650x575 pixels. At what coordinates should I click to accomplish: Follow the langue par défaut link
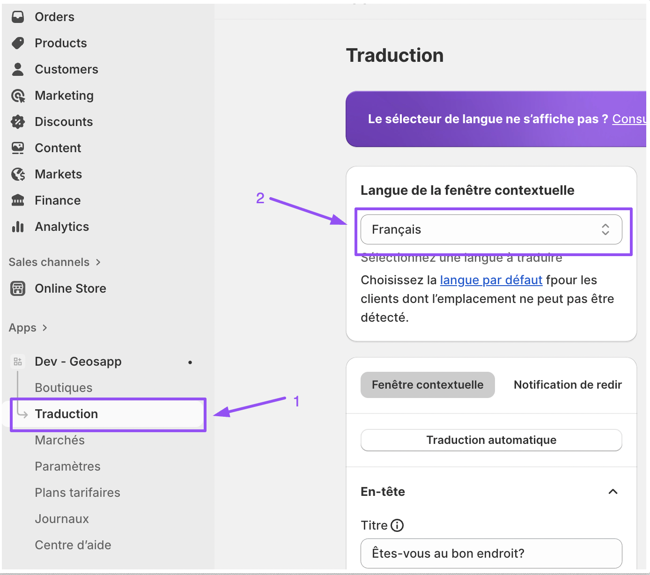click(x=491, y=280)
